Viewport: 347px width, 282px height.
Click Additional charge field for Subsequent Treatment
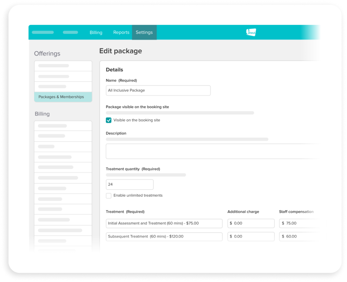(251, 236)
